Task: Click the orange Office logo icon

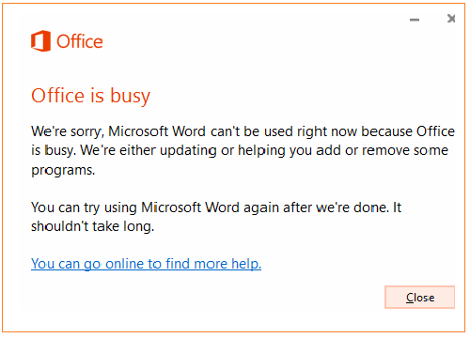Action: pyautogui.click(x=40, y=41)
